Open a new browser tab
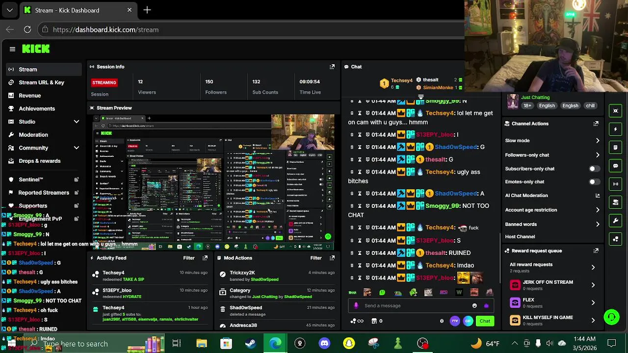628x353 pixels. coord(147,10)
